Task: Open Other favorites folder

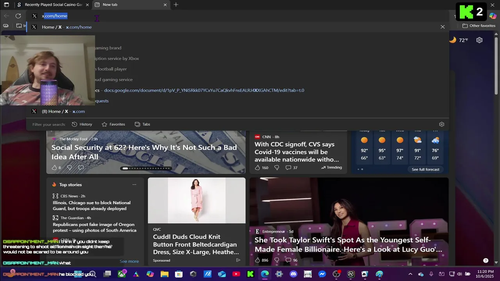Action: pyautogui.click(x=479, y=26)
